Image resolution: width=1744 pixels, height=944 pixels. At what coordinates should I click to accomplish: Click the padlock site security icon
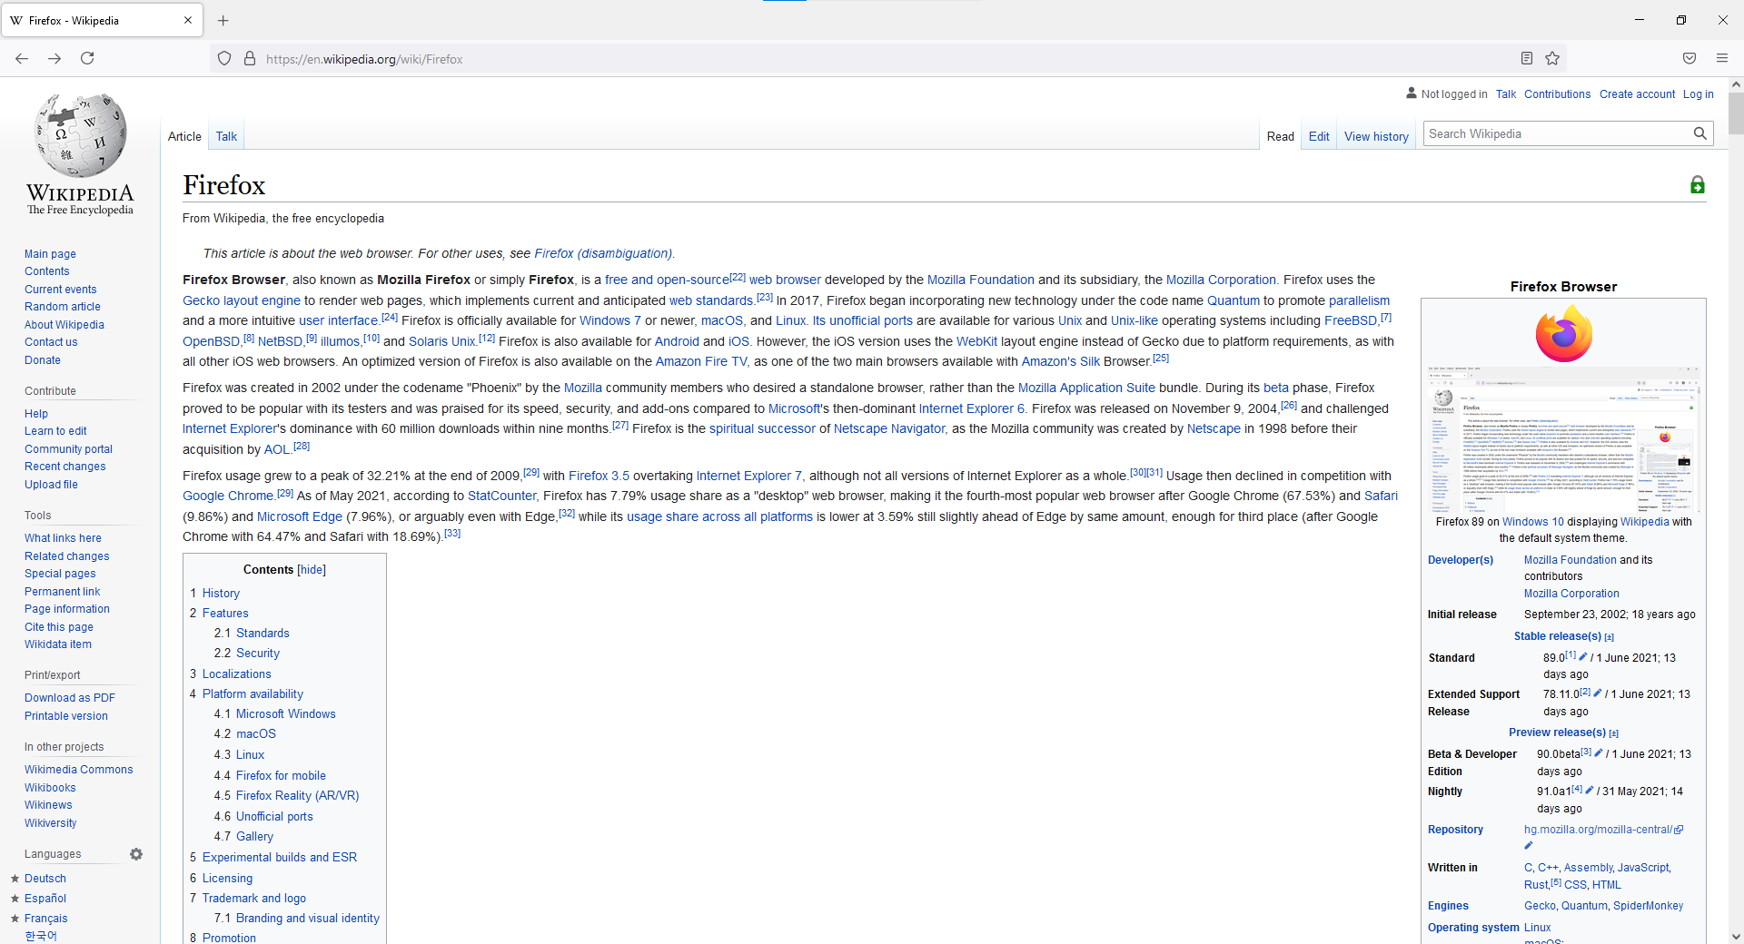[x=250, y=58]
